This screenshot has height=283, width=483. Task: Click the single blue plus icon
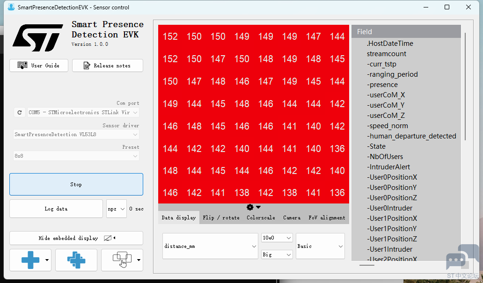(x=30, y=260)
